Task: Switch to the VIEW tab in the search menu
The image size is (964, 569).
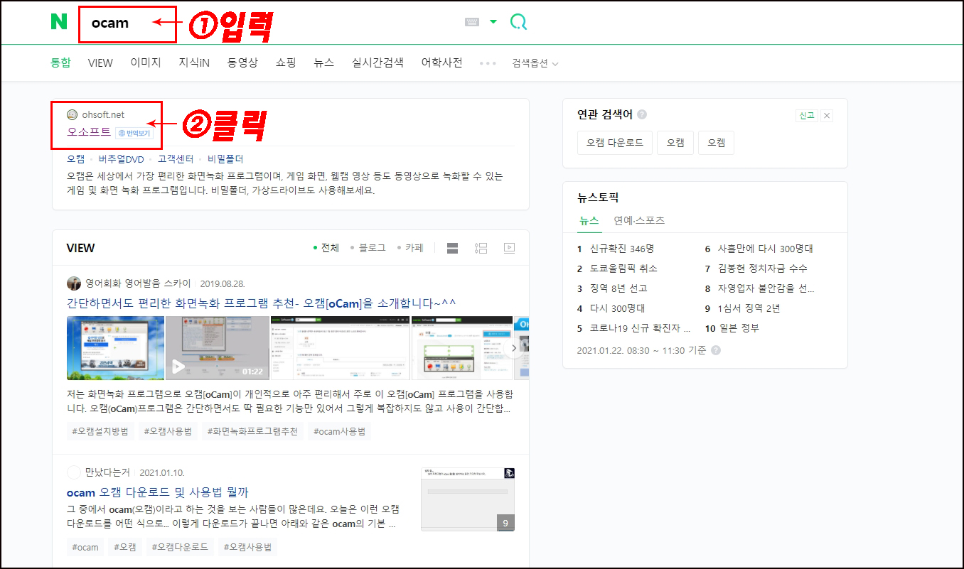Action: pyautogui.click(x=100, y=63)
